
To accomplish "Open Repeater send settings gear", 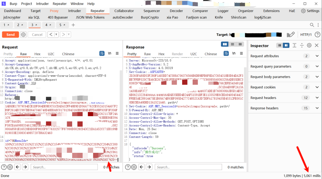I will click(24, 35).
